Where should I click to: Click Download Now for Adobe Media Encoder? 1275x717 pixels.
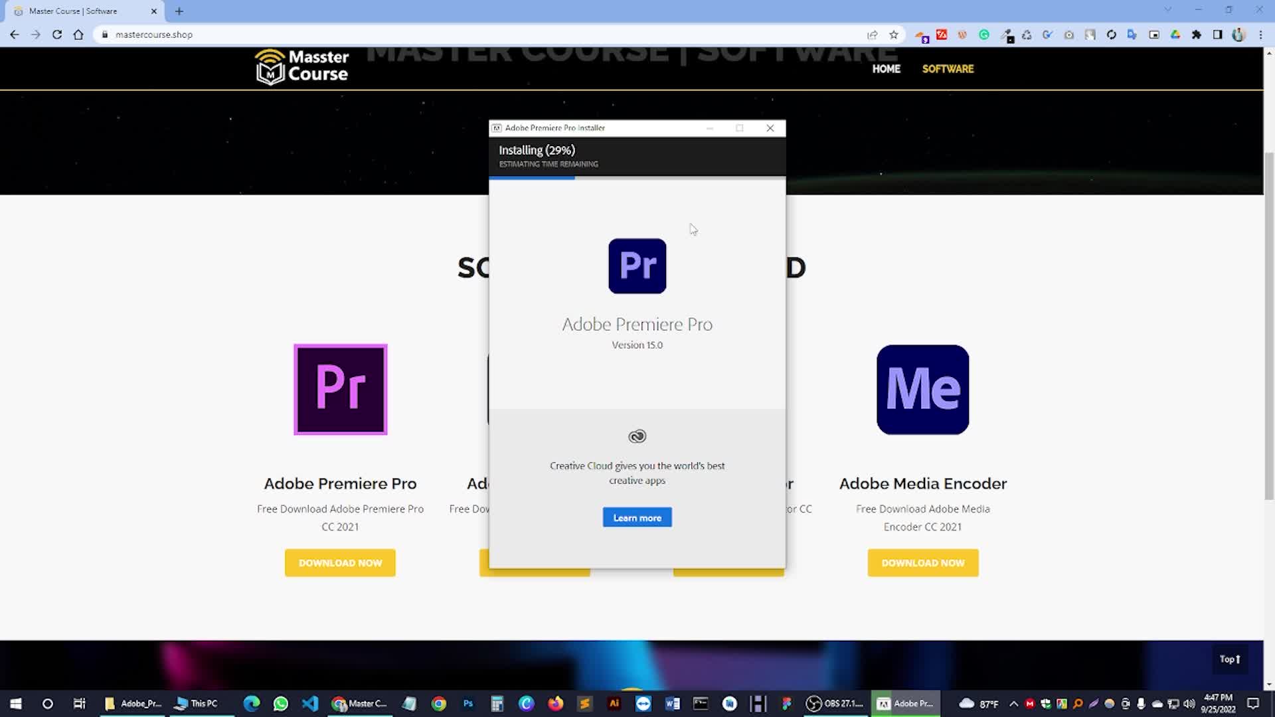[x=922, y=562]
